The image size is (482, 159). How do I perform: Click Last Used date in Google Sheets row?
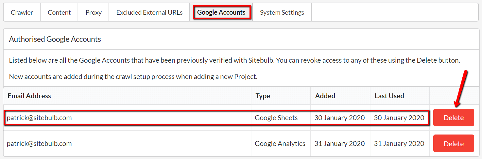click(399, 118)
